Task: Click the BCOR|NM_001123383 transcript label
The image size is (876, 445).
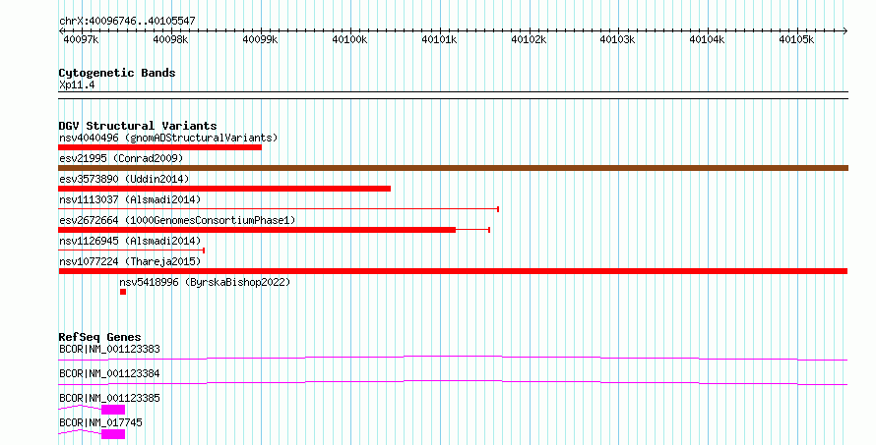Action: (109, 349)
